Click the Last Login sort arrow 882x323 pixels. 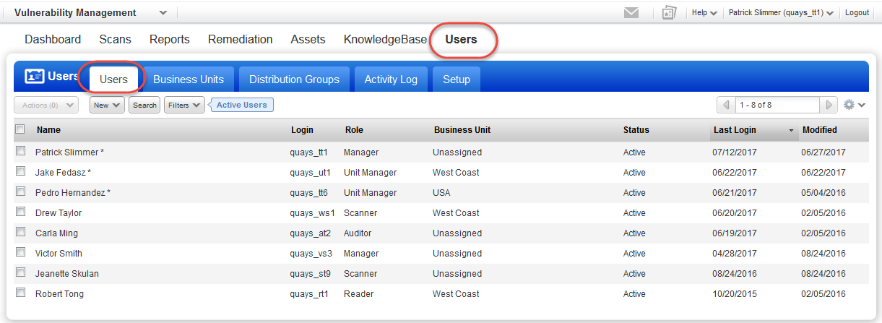(x=791, y=131)
